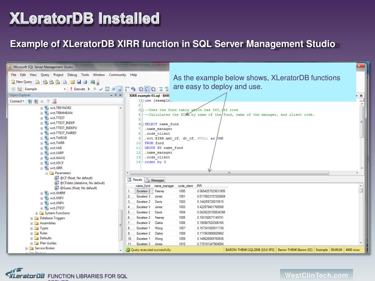This screenshot has height=281, width=375.
Task: Switch output to Results to Text
Action: click(x=141, y=89)
